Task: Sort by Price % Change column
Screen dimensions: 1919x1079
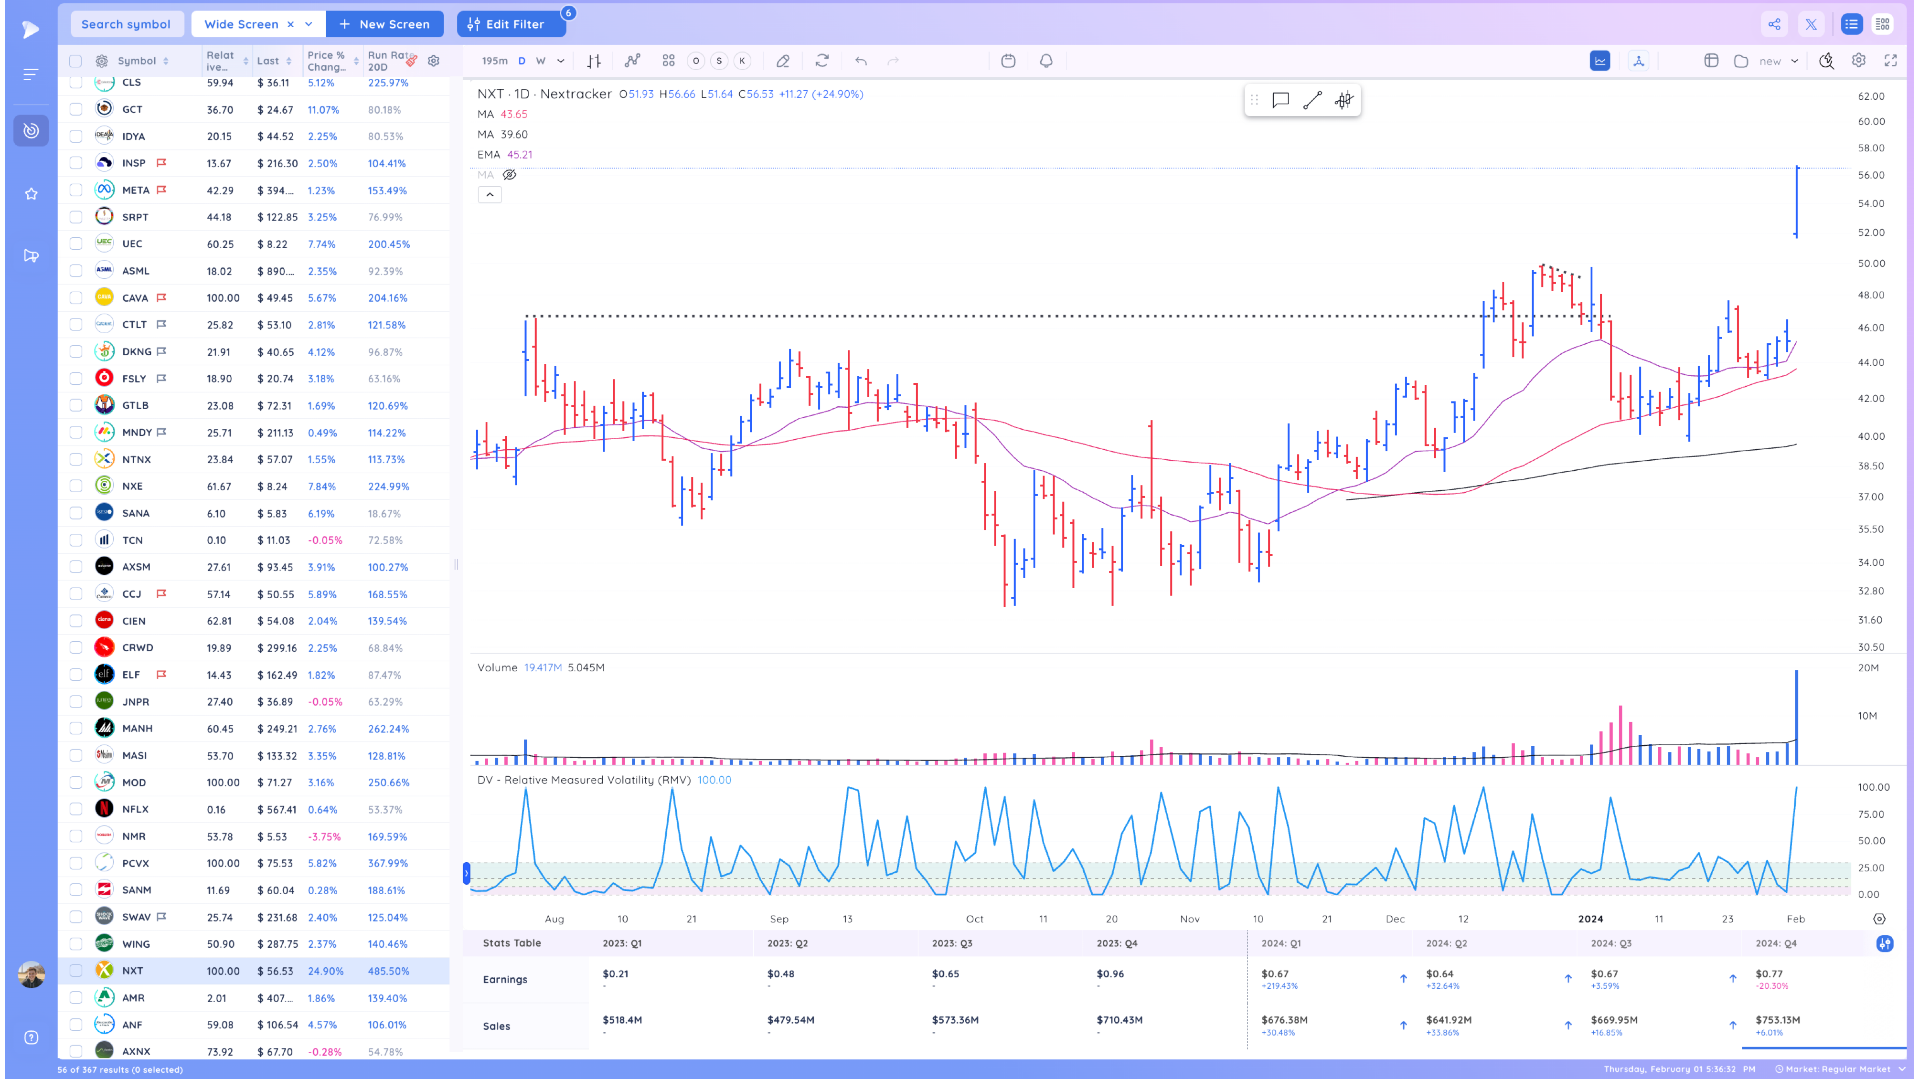Action: [333, 61]
